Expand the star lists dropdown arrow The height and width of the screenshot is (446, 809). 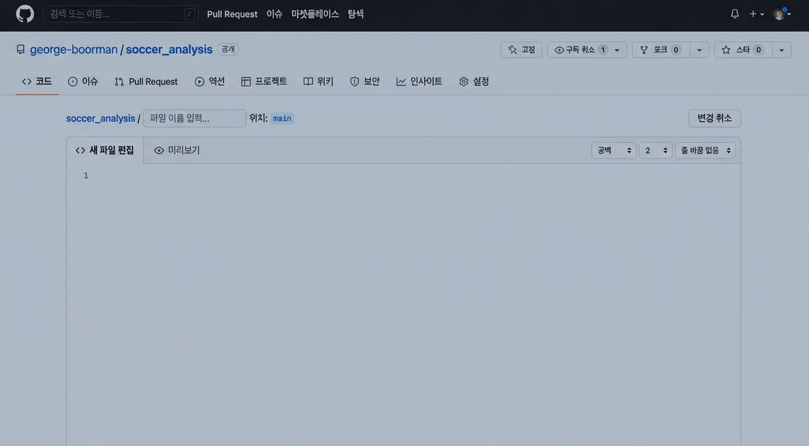782,50
